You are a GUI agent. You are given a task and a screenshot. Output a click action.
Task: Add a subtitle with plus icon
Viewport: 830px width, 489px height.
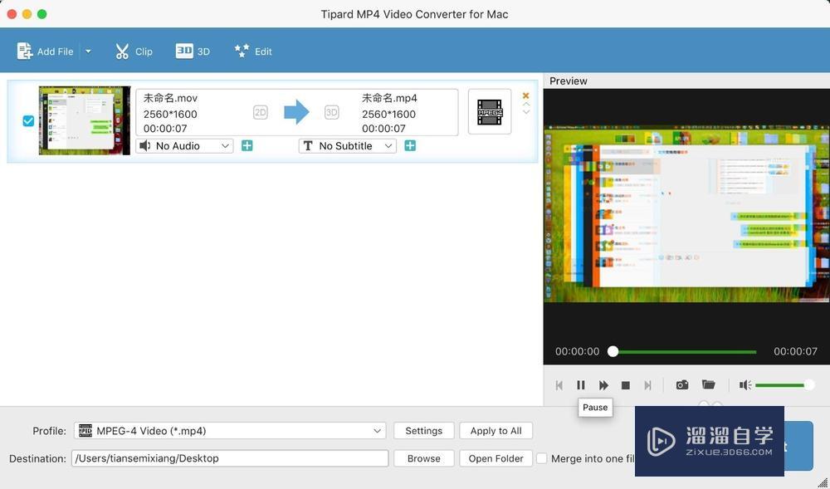pos(410,145)
